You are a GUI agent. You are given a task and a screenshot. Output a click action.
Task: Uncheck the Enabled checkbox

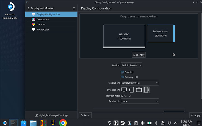(123, 72)
